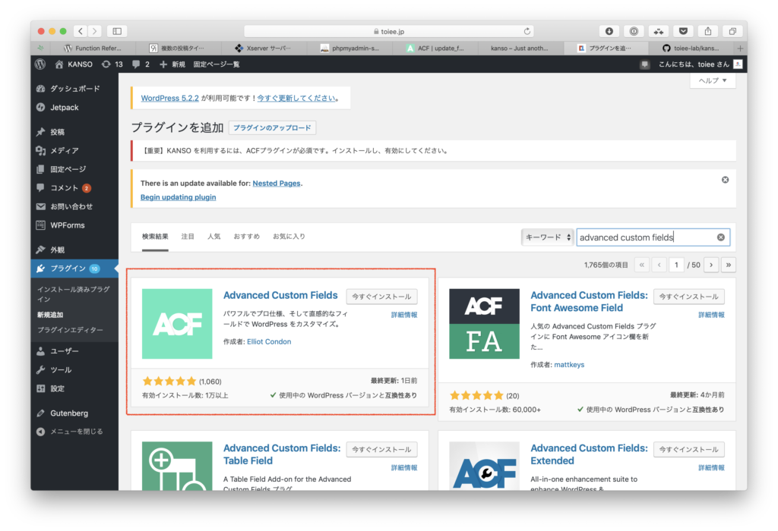Install the ACF Extended plugin
778x531 pixels.
click(x=688, y=450)
